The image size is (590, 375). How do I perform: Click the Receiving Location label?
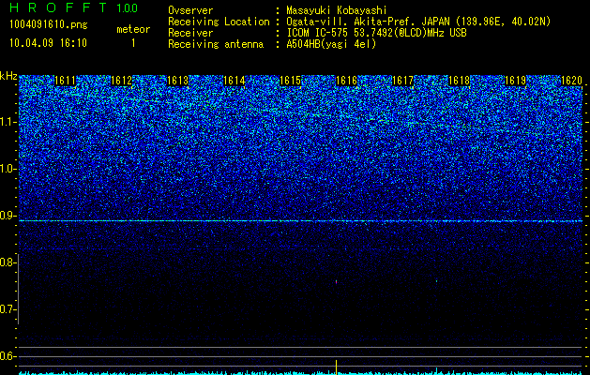coord(219,22)
